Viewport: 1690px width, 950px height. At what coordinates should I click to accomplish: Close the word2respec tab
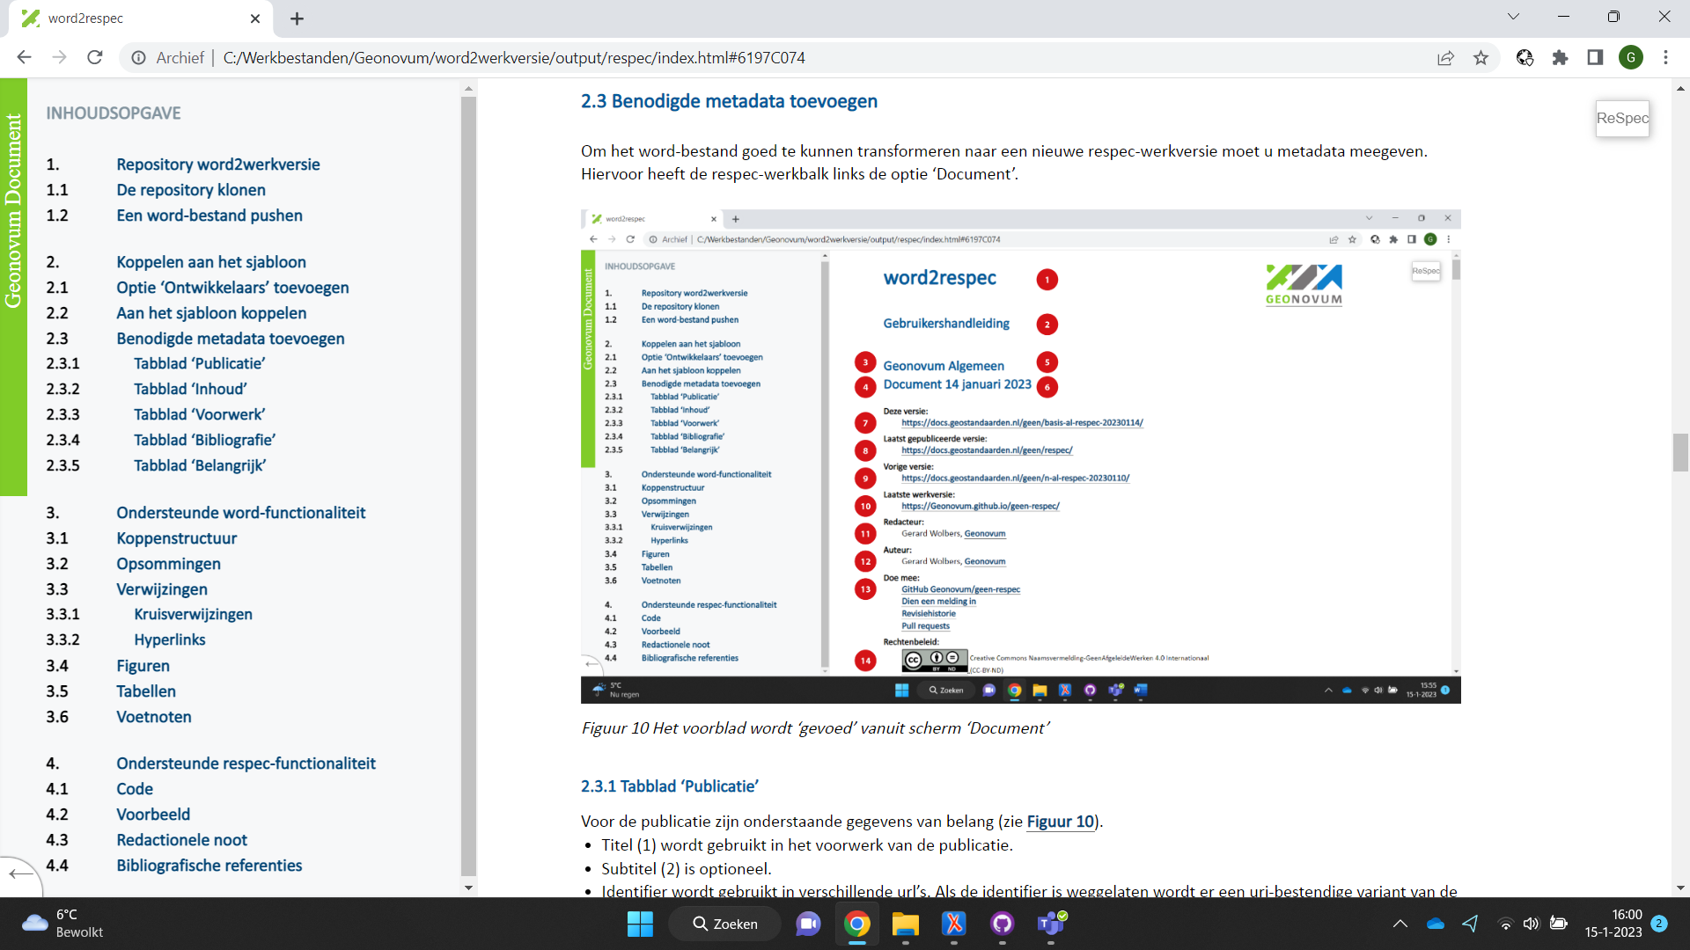(255, 18)
